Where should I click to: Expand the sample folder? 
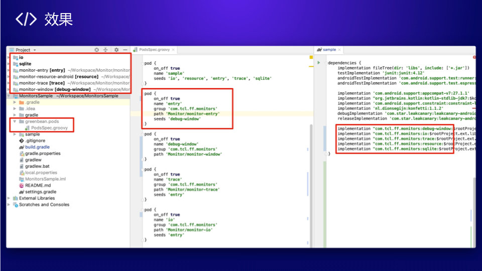tap(15, 134)
